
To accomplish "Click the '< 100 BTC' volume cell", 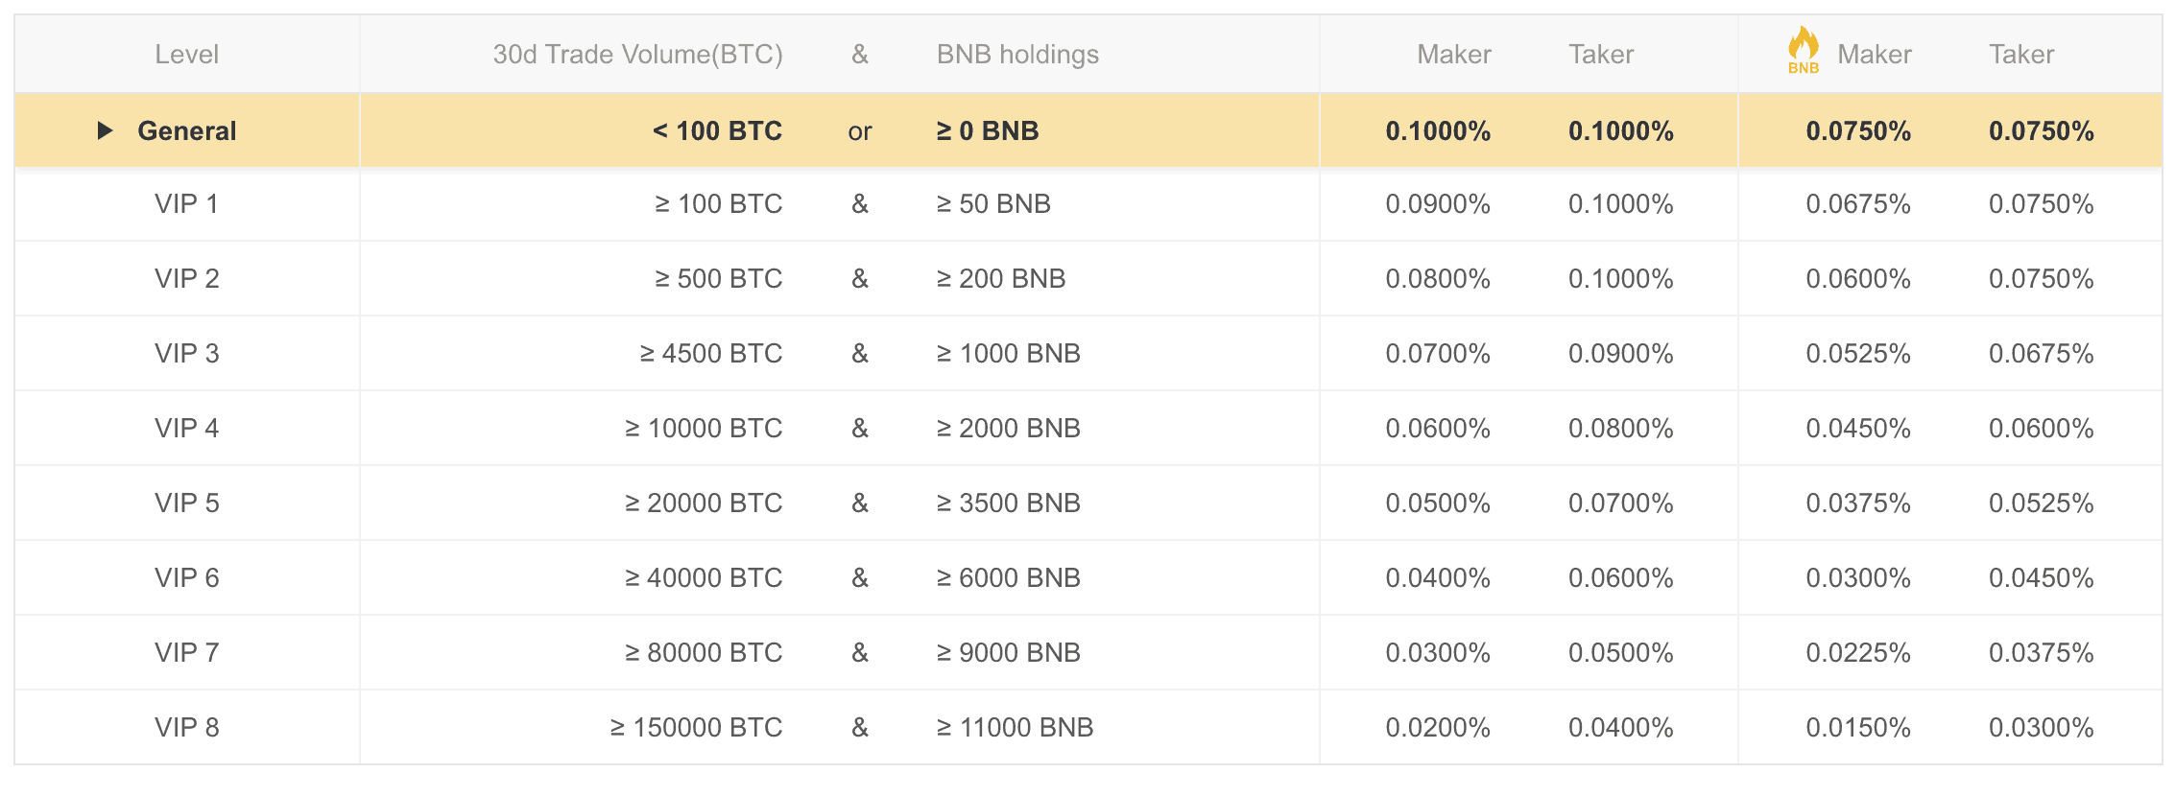I will [x=717, y=130].
